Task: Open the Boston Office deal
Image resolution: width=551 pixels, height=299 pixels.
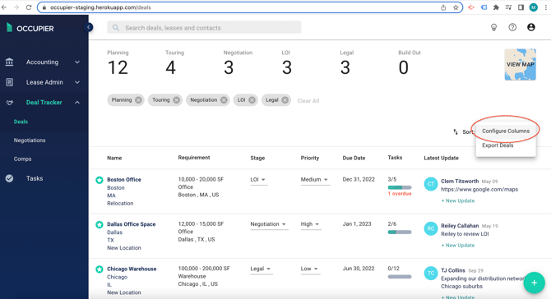Action: coord(124,179)
